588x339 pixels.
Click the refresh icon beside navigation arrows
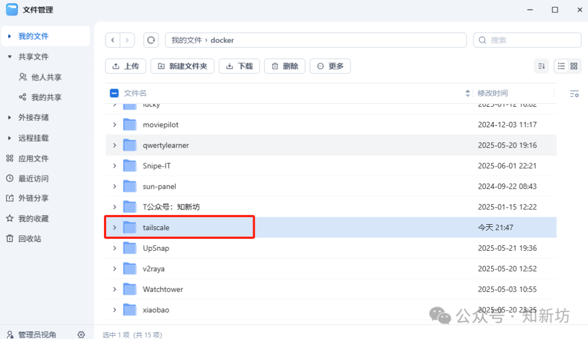(x=151, y=40)
